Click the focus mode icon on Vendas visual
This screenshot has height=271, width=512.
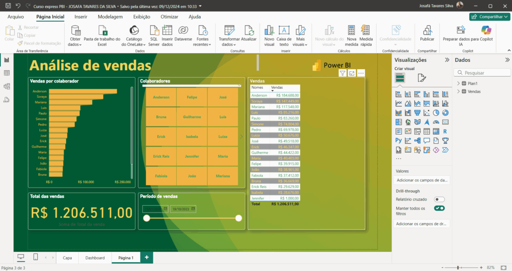352,73
